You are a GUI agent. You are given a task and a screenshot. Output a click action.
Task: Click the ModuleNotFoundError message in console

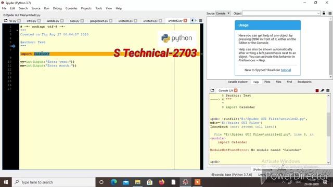[x=255, y=150]
